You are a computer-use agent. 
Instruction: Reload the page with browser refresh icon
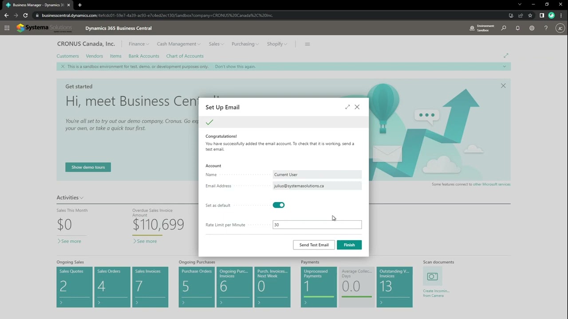(x=25, y=15)
